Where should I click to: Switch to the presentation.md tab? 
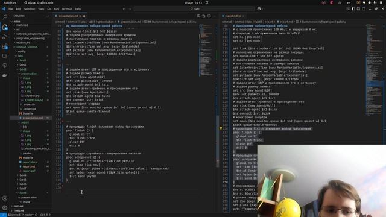coord(70,16)
